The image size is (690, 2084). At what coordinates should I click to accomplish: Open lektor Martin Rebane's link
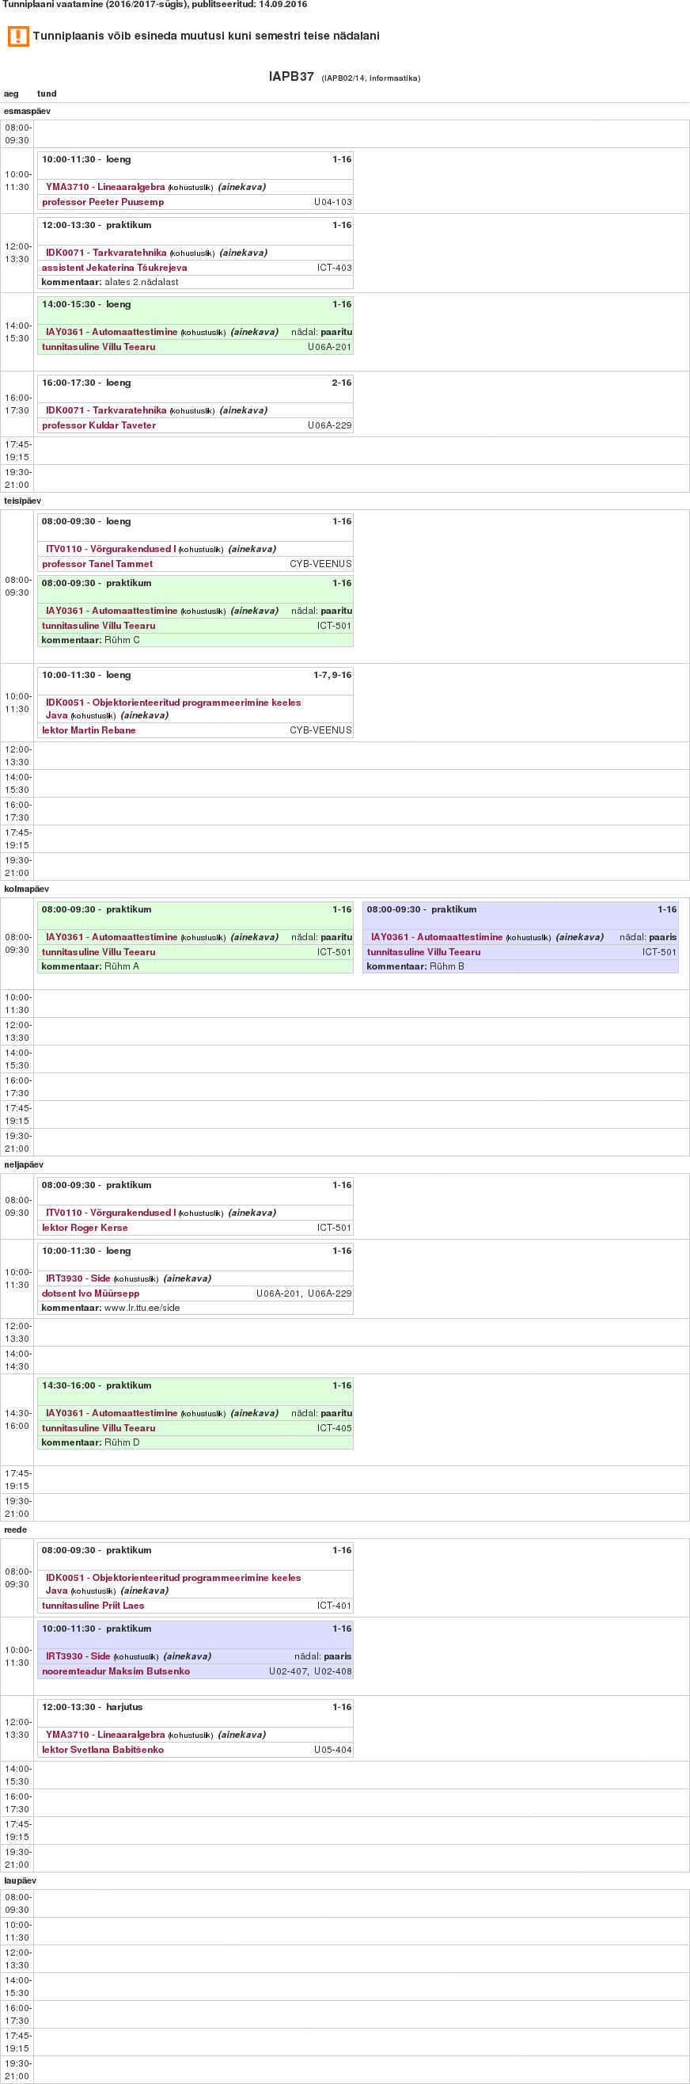click(89, 730)
